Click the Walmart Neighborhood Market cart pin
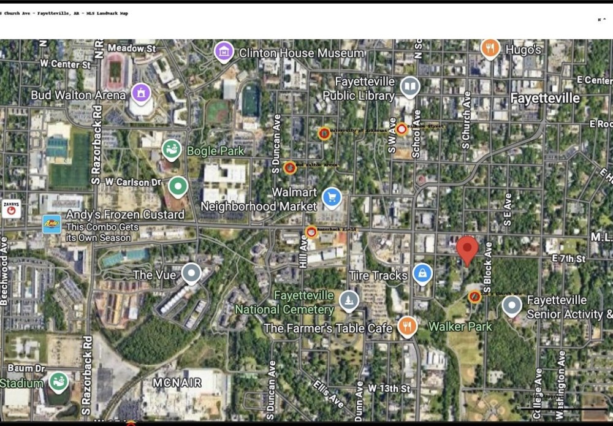 pyautogui.click(x=332, y=197)
